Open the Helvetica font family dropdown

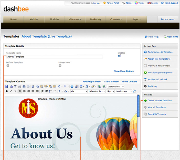tap(97, 91)
